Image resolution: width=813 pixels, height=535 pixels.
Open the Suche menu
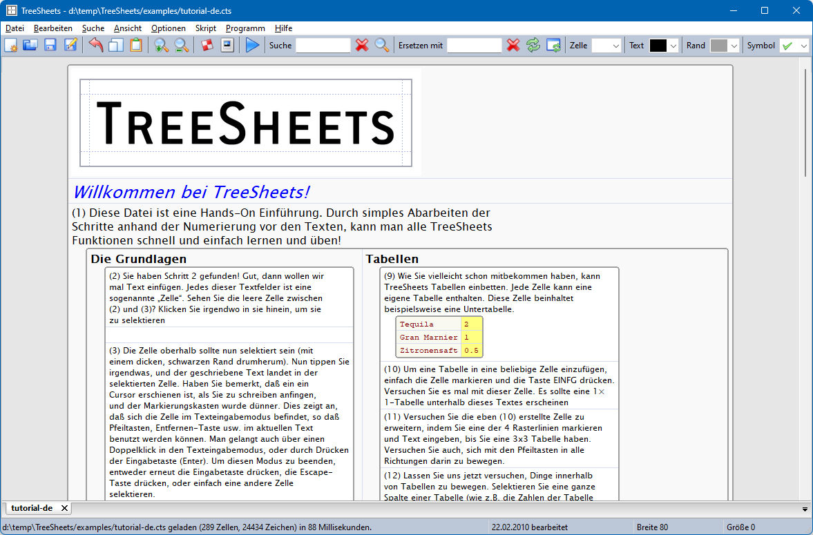[93, 28]
